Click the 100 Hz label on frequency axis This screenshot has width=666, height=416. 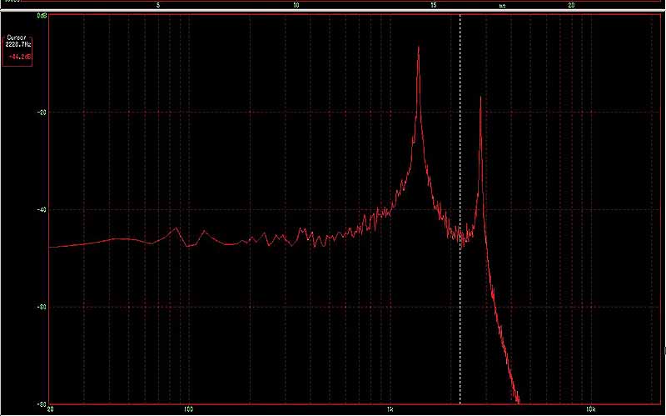point(189,409)
